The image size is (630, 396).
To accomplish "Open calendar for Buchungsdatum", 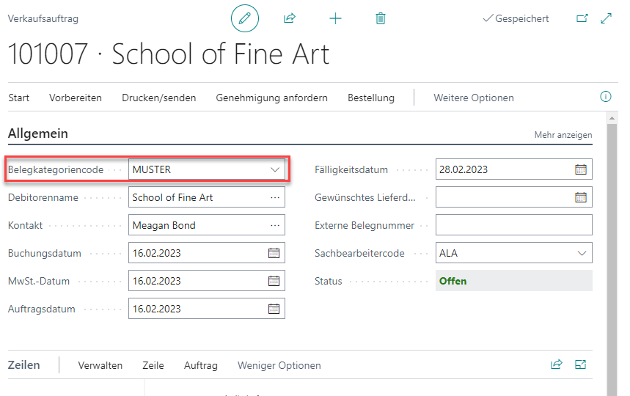I will point(274,253).
